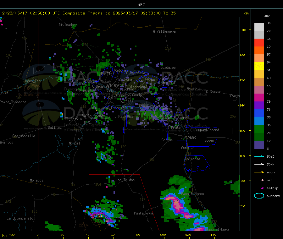283x239 pixels.
Task: Click the 'El_Desvio' map label
Action: 73,119
